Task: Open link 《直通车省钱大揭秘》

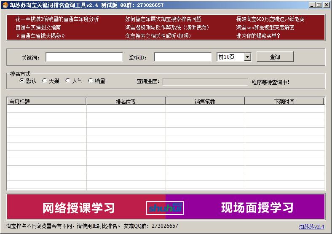Action: coord(40,36)
